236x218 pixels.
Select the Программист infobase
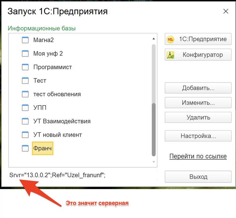click(x=53, y=67)
